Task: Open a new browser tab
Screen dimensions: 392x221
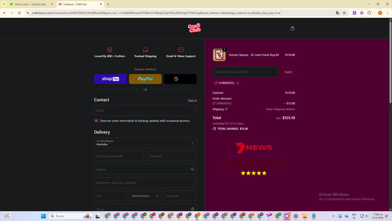Action: 108,4
